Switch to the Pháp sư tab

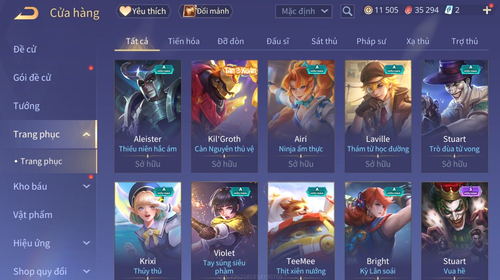pos(371,41)
